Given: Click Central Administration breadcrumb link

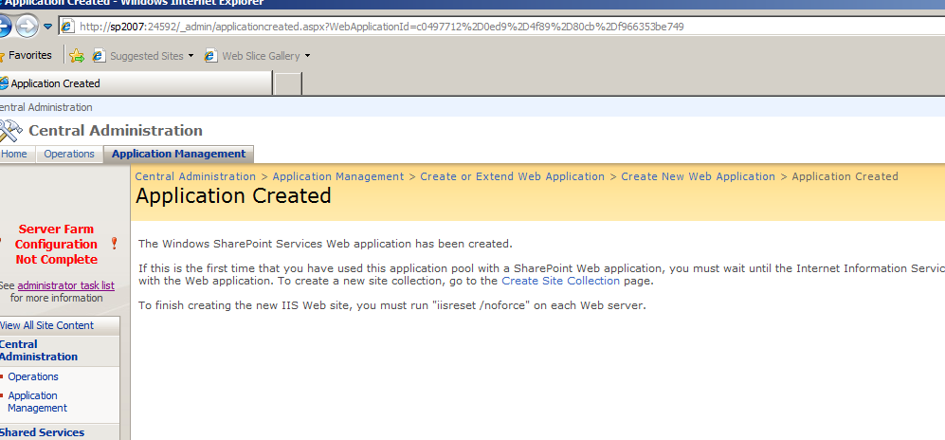Looking at the screenshot, I should (x=195, y=176).
